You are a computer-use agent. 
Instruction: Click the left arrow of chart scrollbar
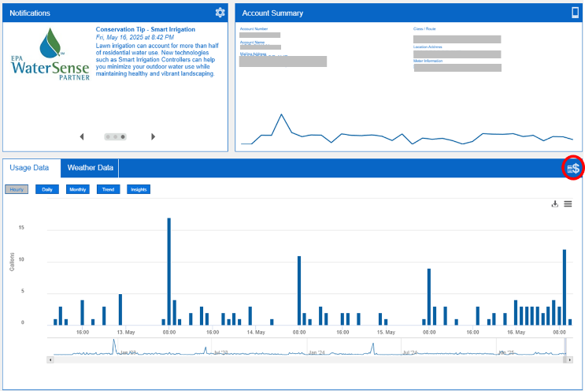[51, 359]
